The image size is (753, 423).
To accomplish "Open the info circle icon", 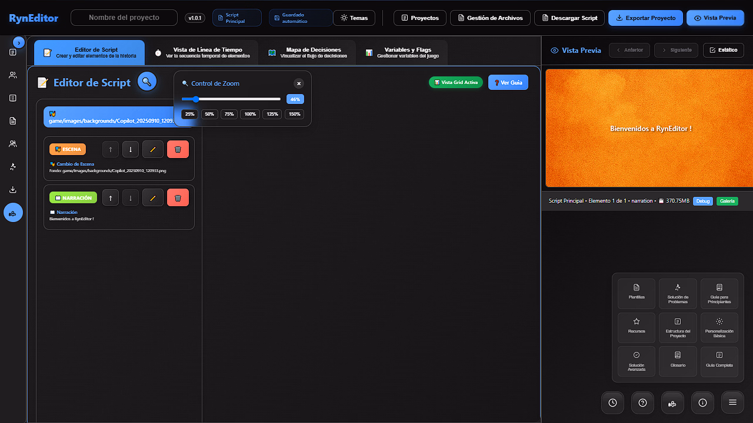I will tap(702, 402).
